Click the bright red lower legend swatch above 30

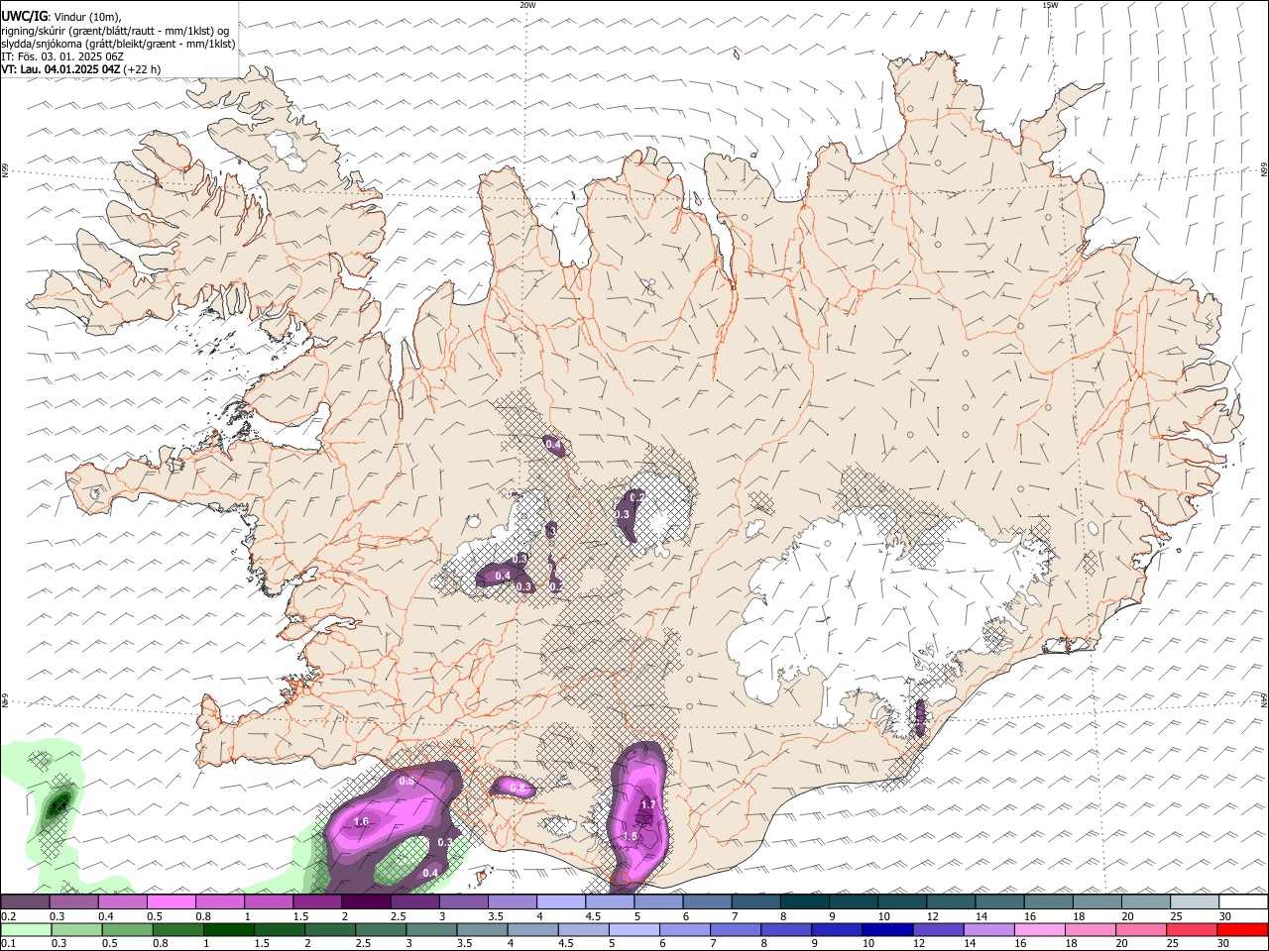click(x=1243, y=930)
